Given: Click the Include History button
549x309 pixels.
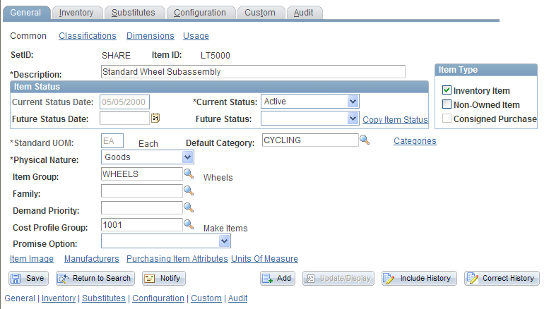Looking at the screenshot, I should click(419, 278).
